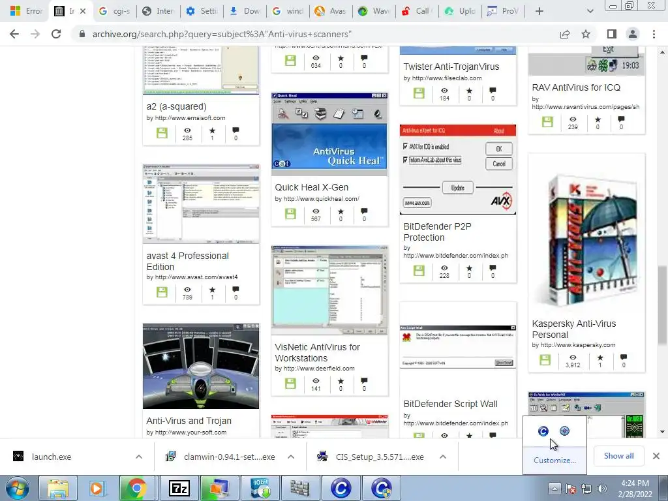
Task: Click the address bar URL
Action: tap(222, 34)
